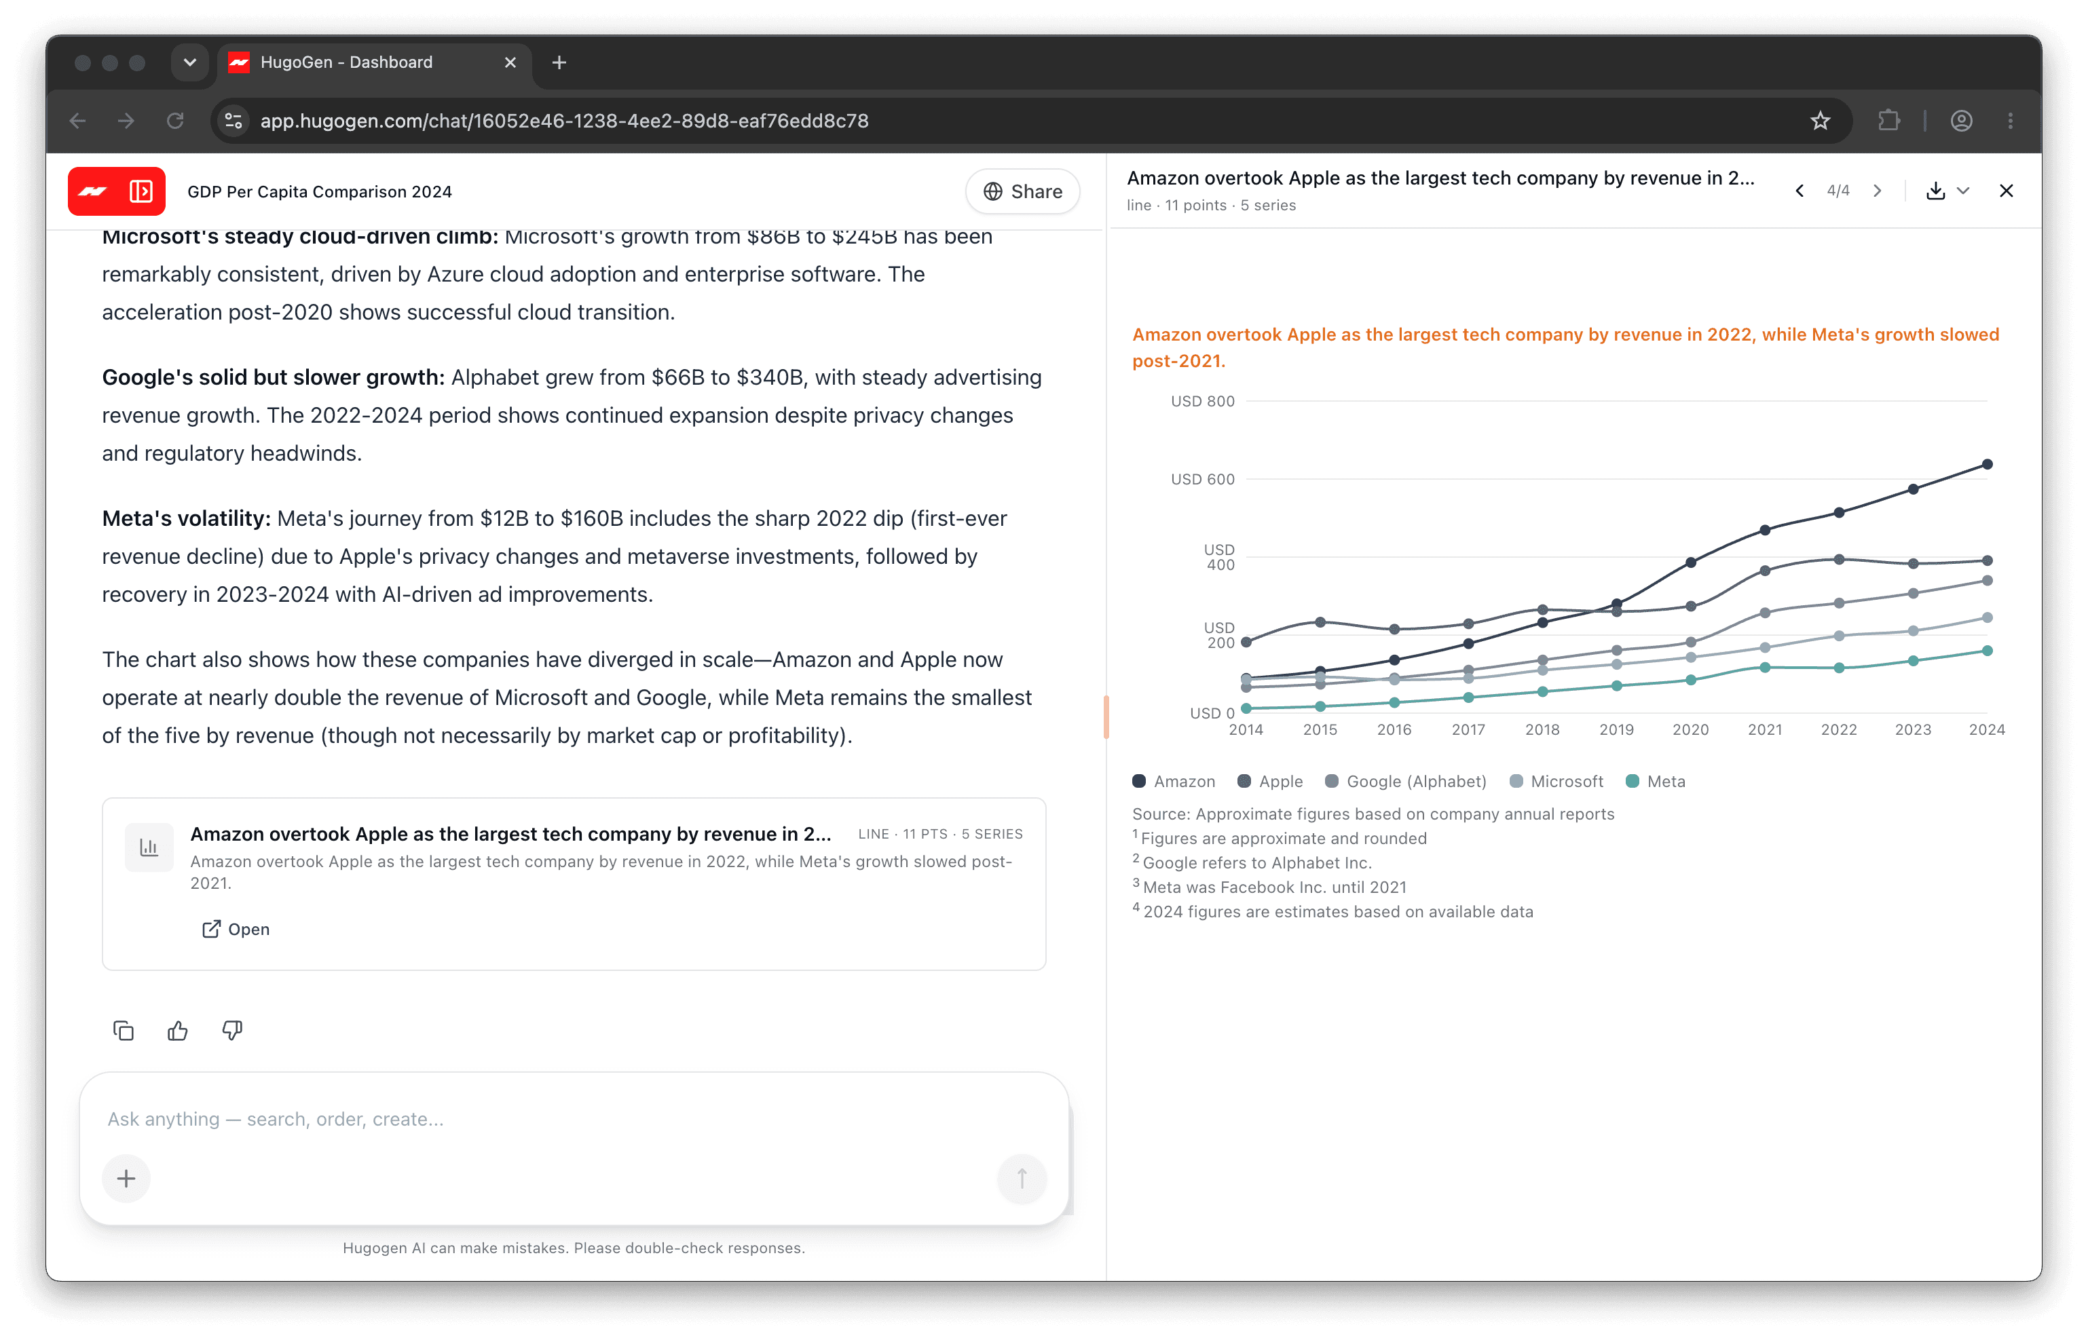This screenshot has width=2088, height=1338.
Task: Click the HugoGen red logo icon
Action: (93, 191)
